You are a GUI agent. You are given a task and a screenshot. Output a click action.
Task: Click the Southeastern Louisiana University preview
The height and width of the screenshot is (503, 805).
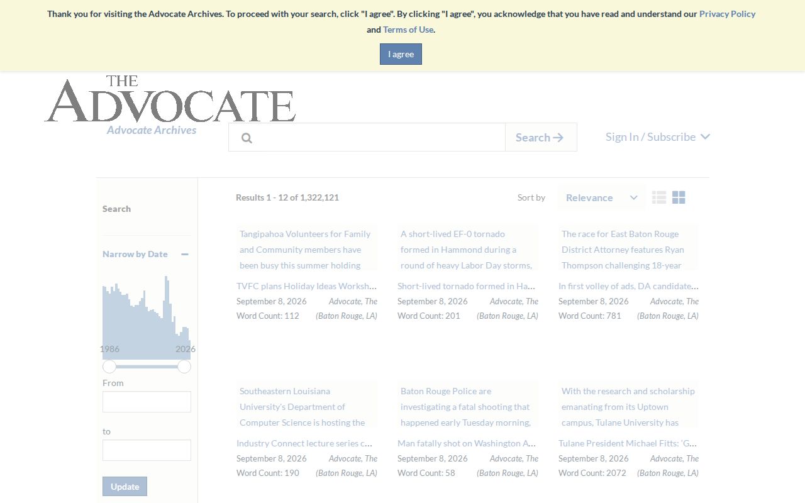tap(307, 406)
